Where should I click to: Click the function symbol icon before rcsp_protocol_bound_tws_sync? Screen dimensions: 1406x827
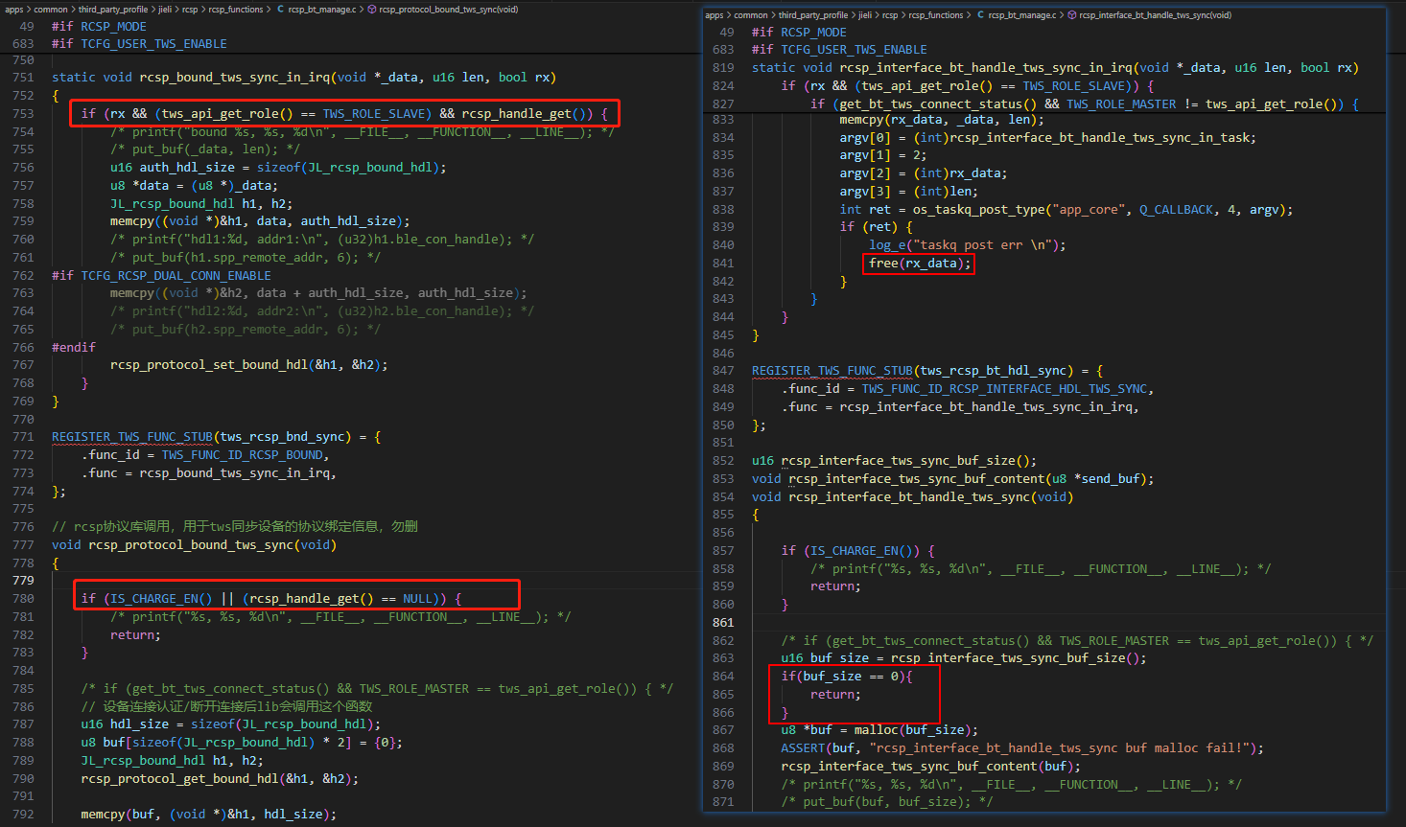tap(372, 10)
